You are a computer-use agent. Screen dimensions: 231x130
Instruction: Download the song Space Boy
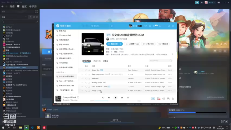tap(89, 70)
